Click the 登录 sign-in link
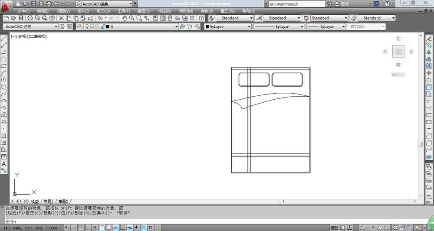434x231 pixels. (345, 4)
